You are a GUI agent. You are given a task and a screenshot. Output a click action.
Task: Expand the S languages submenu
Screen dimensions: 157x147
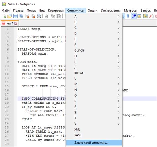94,112
